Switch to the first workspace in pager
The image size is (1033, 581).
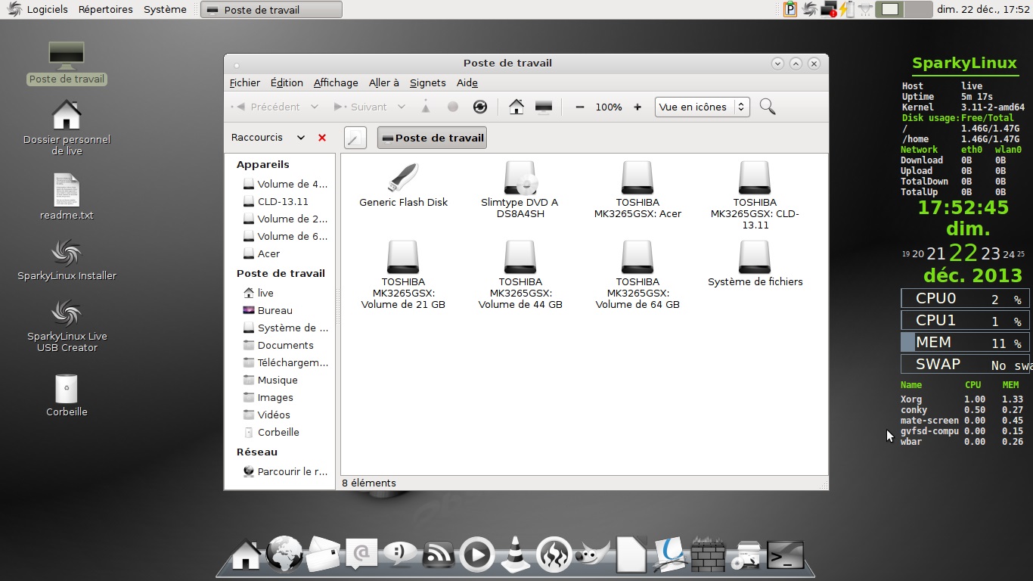point(890,9)
